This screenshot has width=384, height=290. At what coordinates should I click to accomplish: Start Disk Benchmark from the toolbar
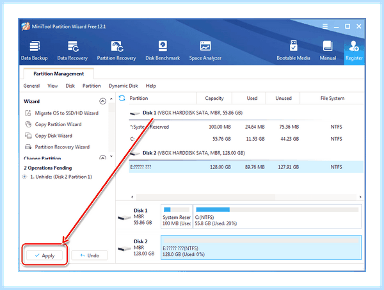coord(163,51)
